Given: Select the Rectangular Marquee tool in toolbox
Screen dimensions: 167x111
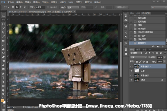Looking at the screenshot, I should click(3, 20).
